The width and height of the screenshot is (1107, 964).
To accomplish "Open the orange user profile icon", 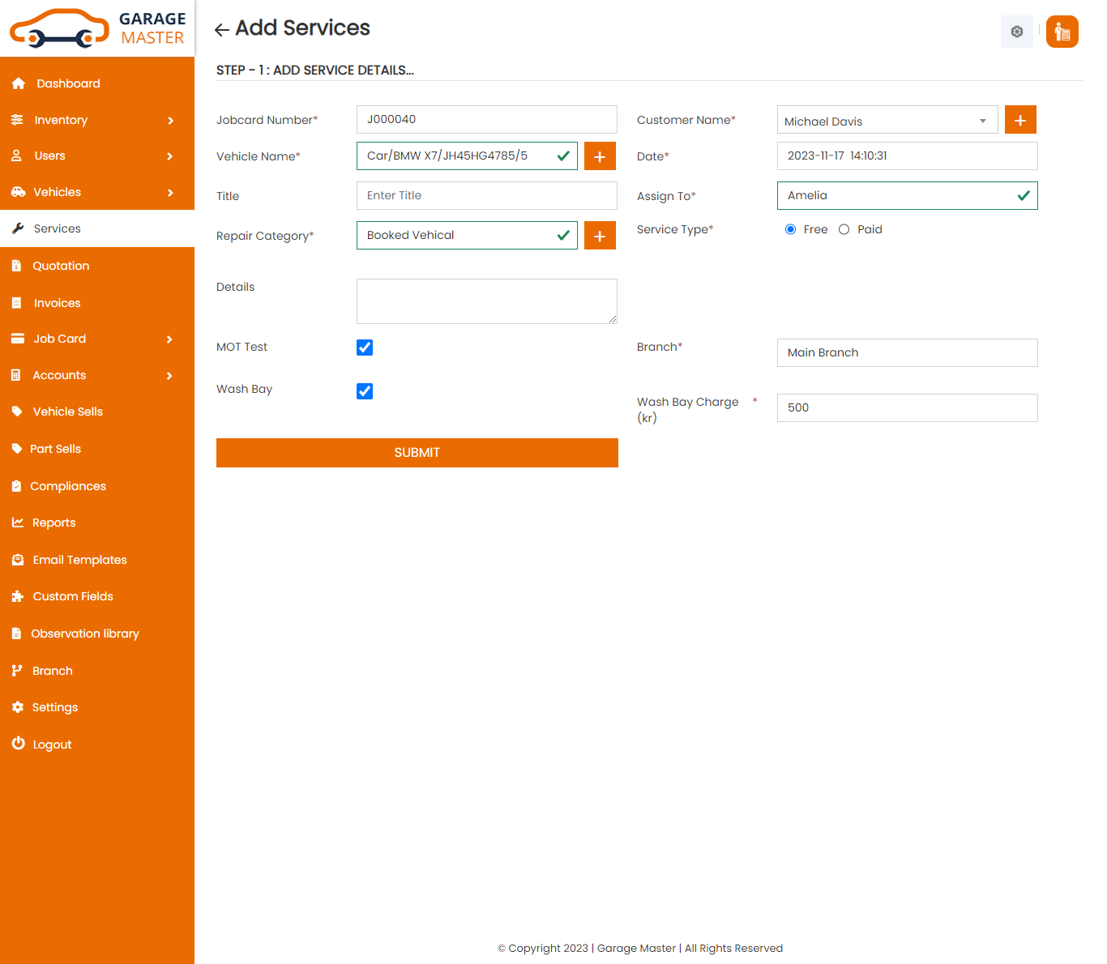I will coord(1062,32).
